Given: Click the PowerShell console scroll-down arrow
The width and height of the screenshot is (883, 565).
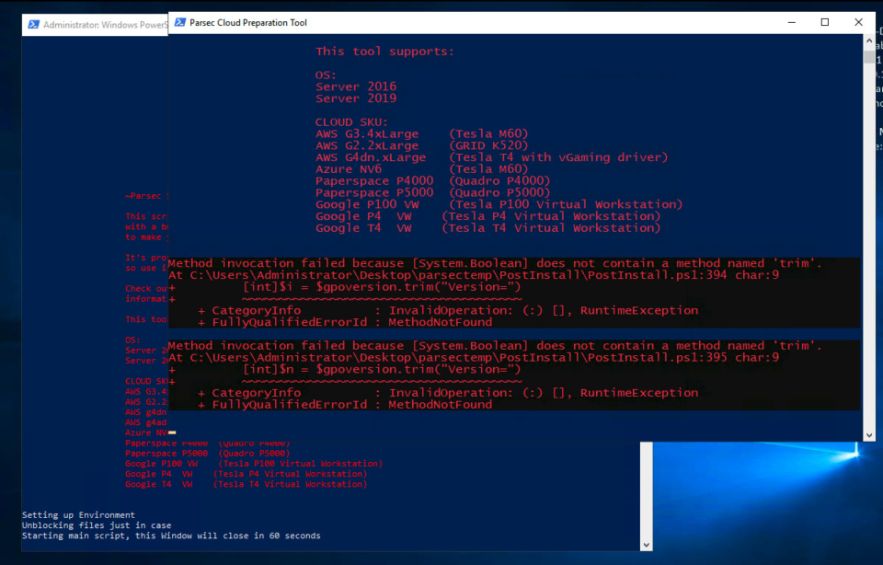Looking at the screenshot, I should click(645, 543).
